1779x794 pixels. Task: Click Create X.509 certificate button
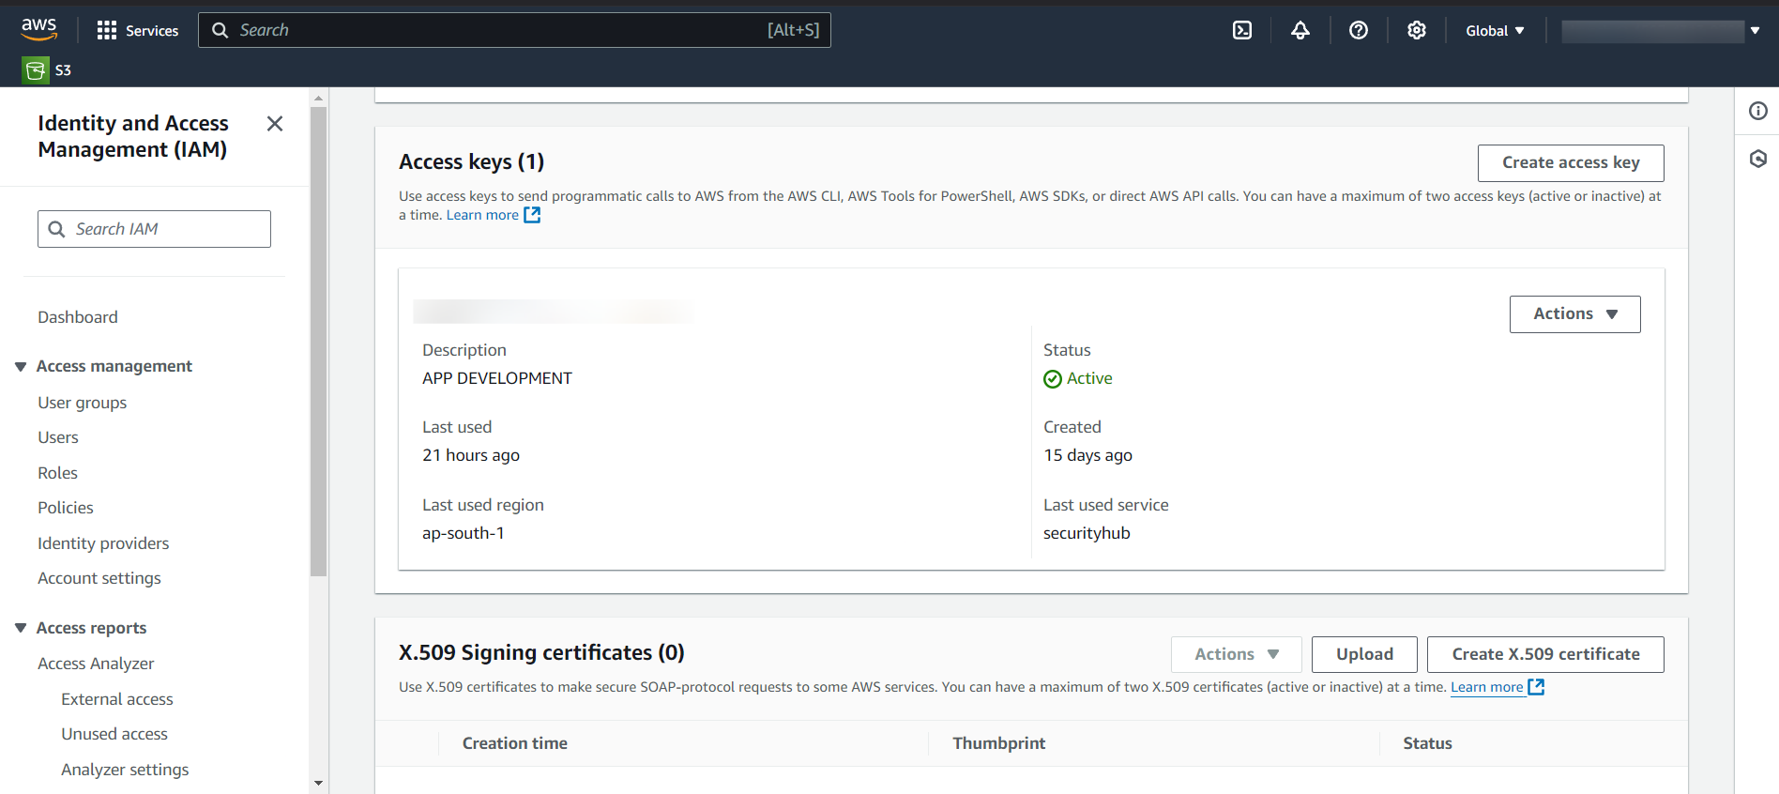1545,654
